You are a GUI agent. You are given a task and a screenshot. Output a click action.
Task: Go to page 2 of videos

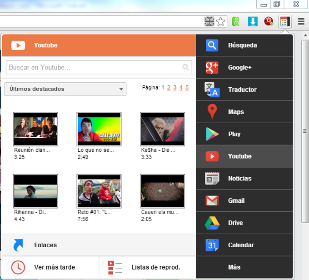click(169, 88)
